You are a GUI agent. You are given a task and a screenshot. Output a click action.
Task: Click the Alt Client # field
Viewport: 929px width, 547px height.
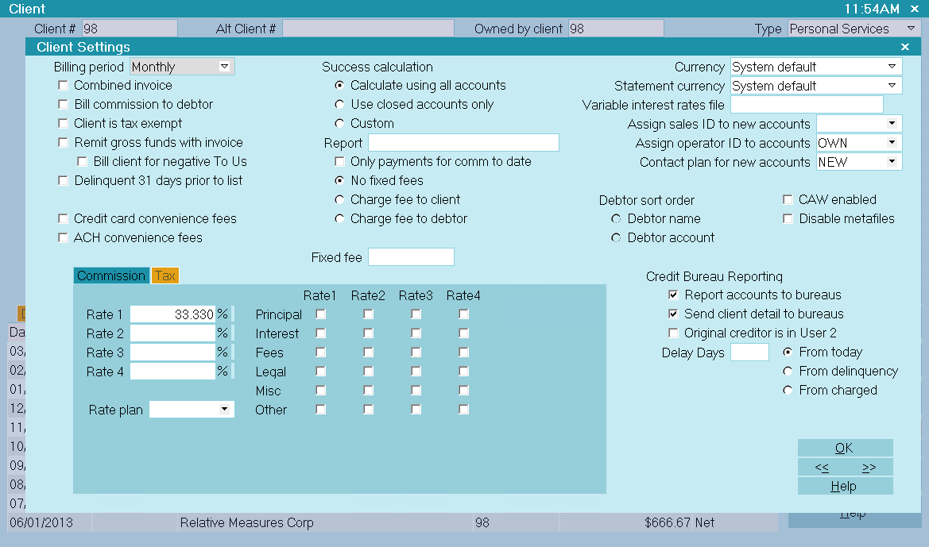pyautogui.click(x=368, y=29)
